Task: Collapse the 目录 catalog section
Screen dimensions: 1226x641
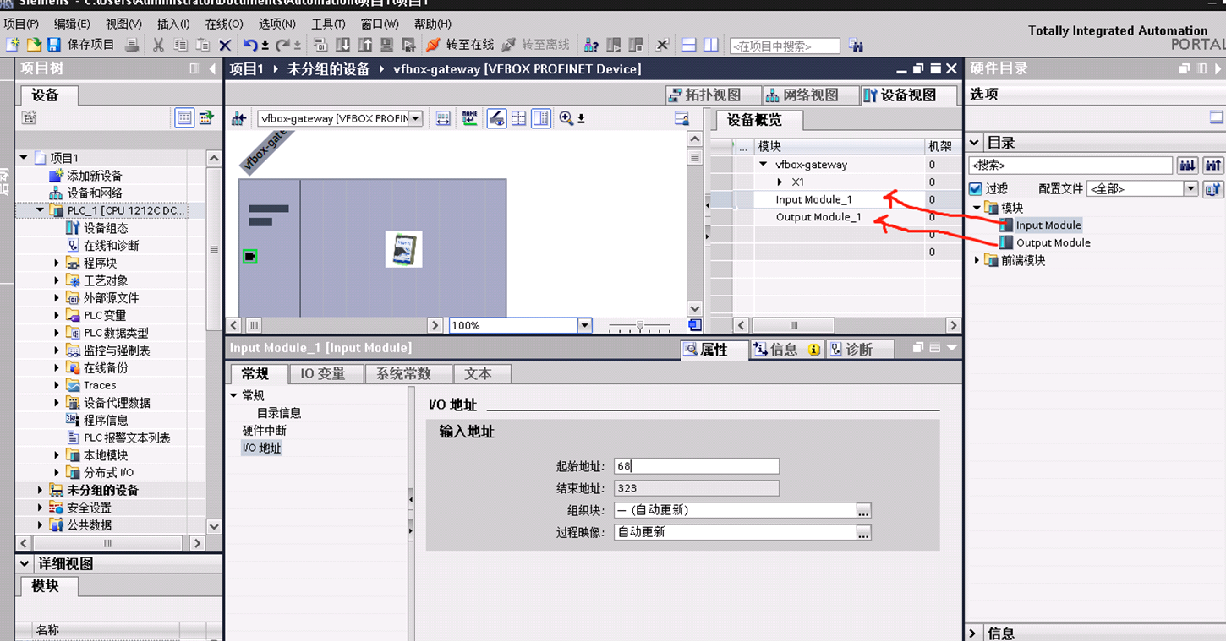Action: tap(974, 143)
